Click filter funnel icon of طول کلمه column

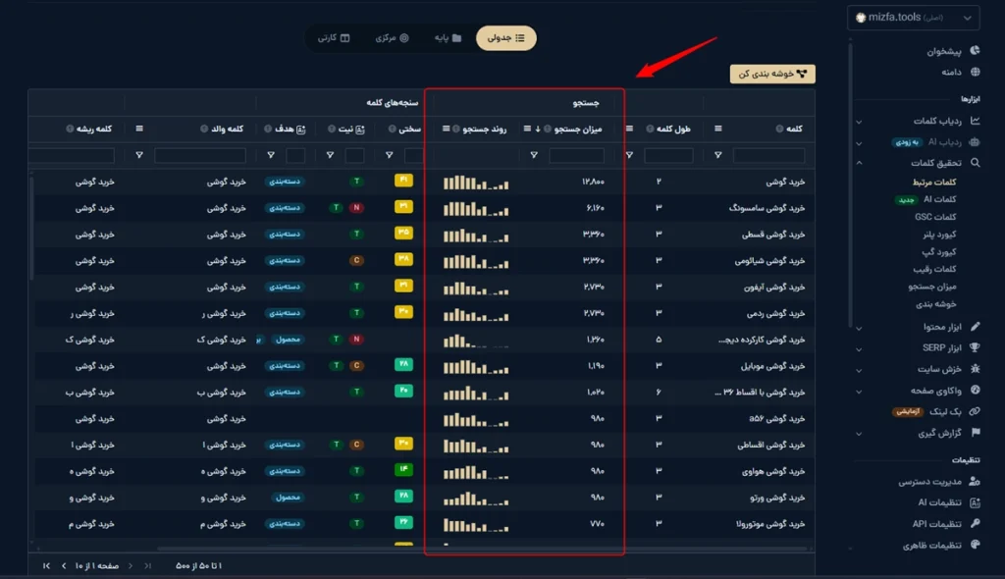click(629, 155)
